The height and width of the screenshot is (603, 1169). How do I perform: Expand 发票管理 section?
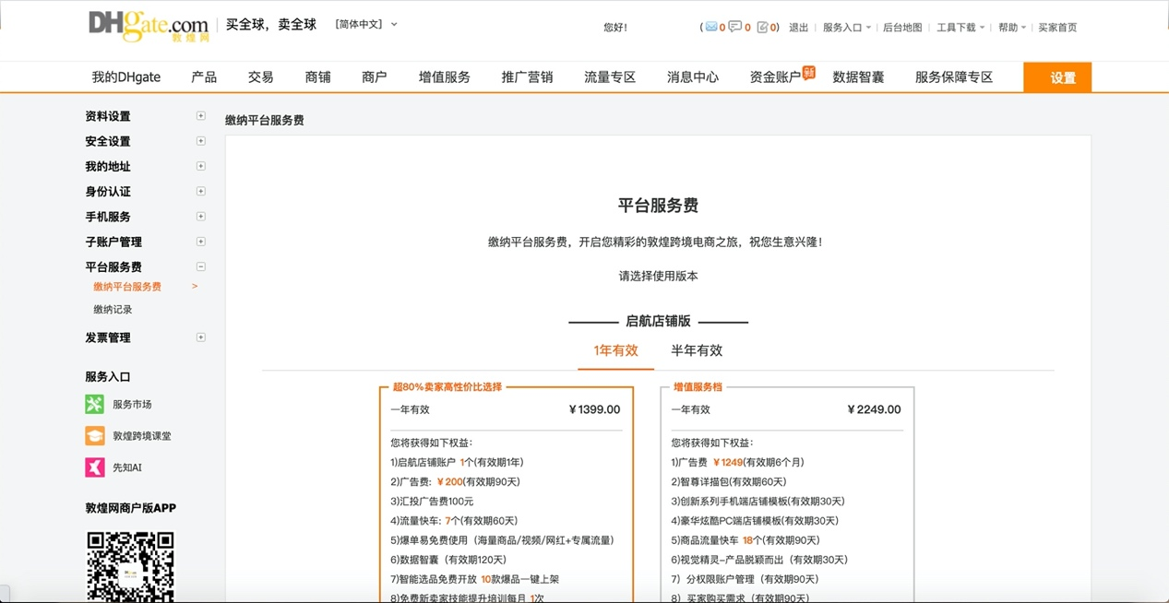(201, 337)
